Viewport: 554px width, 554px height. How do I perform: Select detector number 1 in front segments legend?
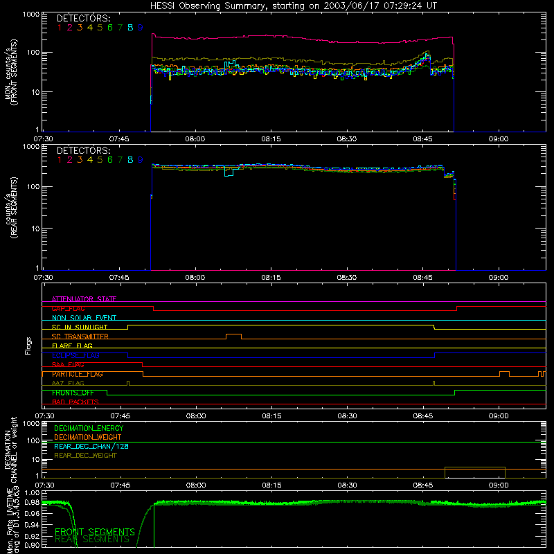tap(60, 28)
